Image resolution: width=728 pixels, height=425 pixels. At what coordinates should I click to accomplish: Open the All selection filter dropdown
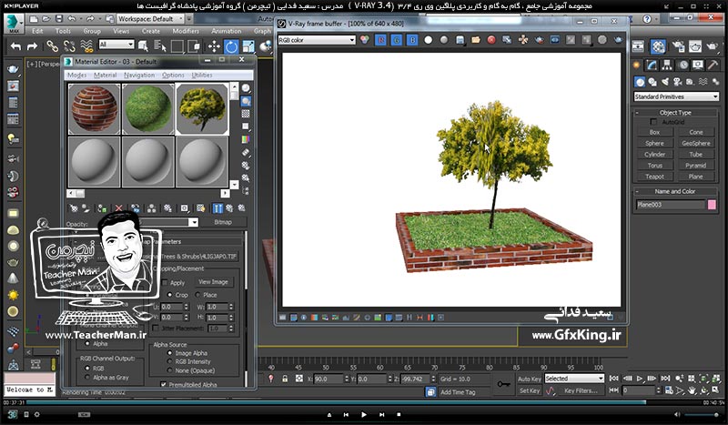coord(116,44)
